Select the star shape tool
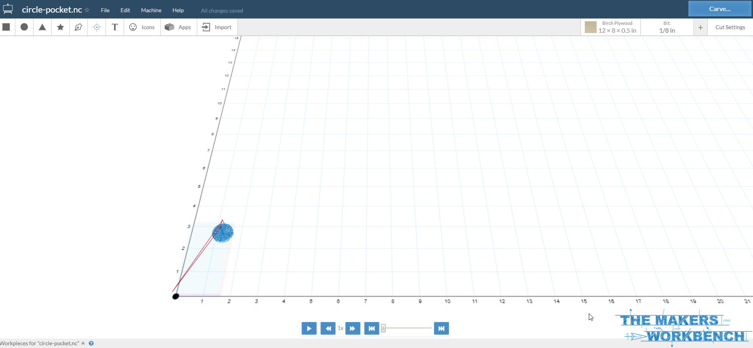The width and height of the screenshot is (753, 348). (x=60, y=27)
